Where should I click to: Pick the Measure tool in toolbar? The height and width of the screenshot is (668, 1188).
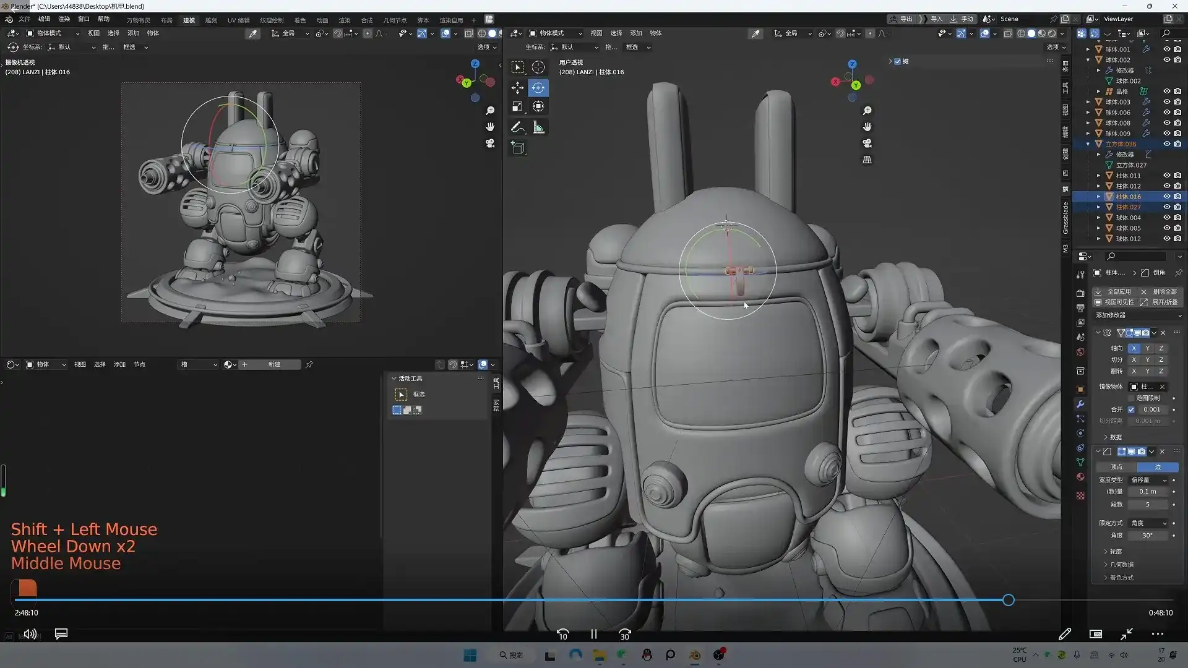pos(538,128)
